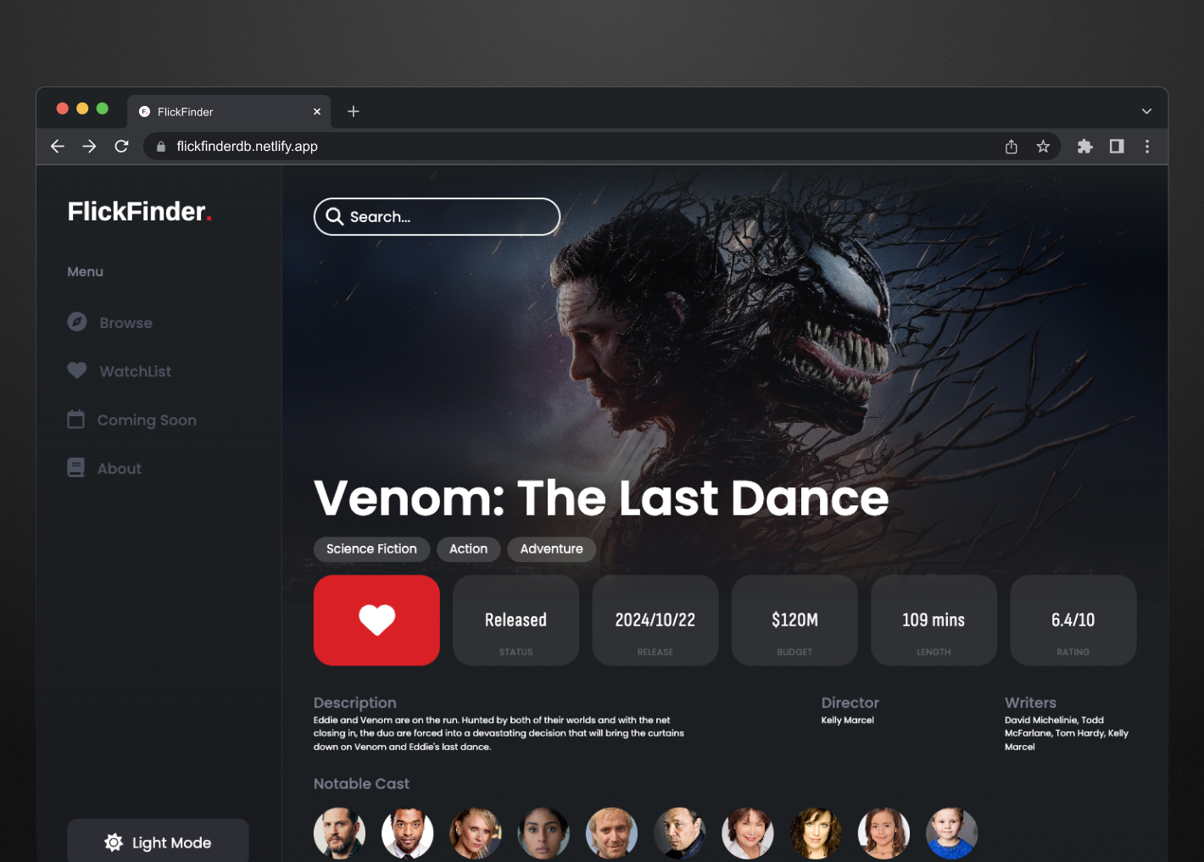Click the Search input field

point(437,216)
